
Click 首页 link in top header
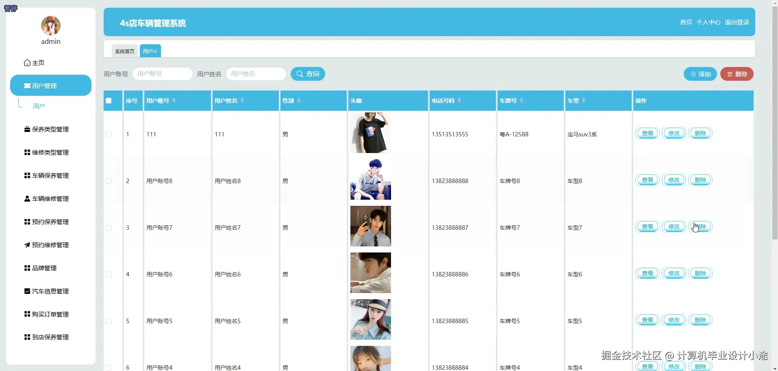click(686, 22)
